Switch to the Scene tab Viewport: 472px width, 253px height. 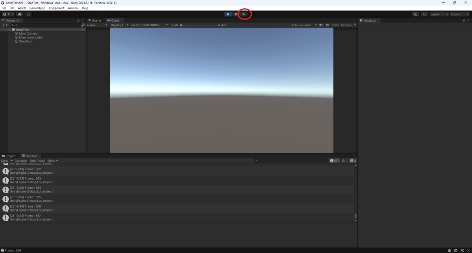coord(94,20)
